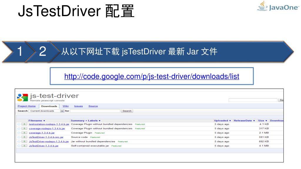Click 'Self-contained executable jar' summary text
The image size is (301, 169).
90,146
